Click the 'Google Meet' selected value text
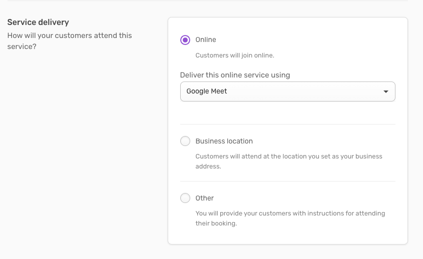Viewport: 423px width, 259px height. 207,91
